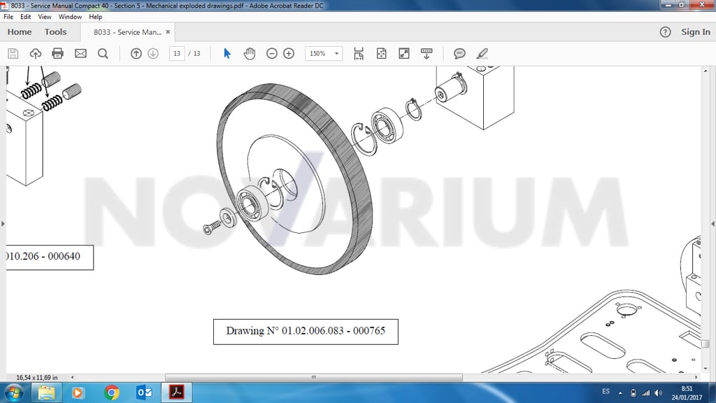Click the current page number field
Viewport: 716px width, 403px height.
[x=177, y=53]
